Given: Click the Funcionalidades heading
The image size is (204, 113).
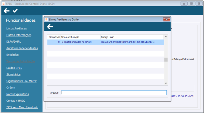Looking at the screenshot, I should 21,20.
